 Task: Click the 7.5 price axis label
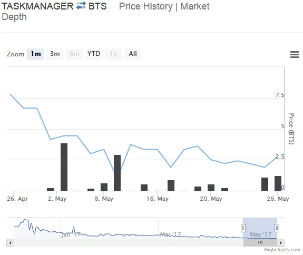tap(280, 95)
